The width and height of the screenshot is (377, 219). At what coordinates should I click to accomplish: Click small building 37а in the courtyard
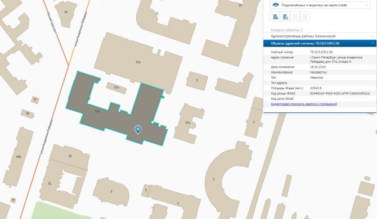pyautogui.click(x=116, y=88)
